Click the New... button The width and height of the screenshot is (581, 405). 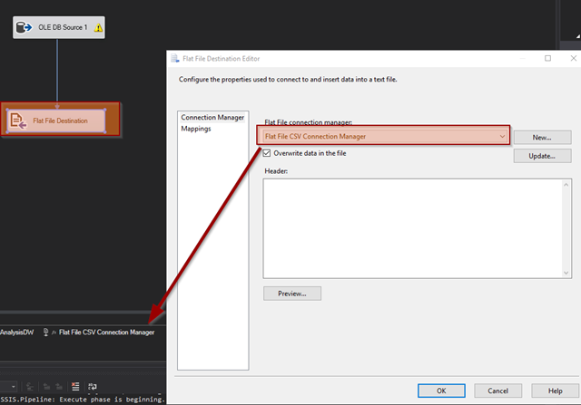pyautogui.click(x=542, y=138)
